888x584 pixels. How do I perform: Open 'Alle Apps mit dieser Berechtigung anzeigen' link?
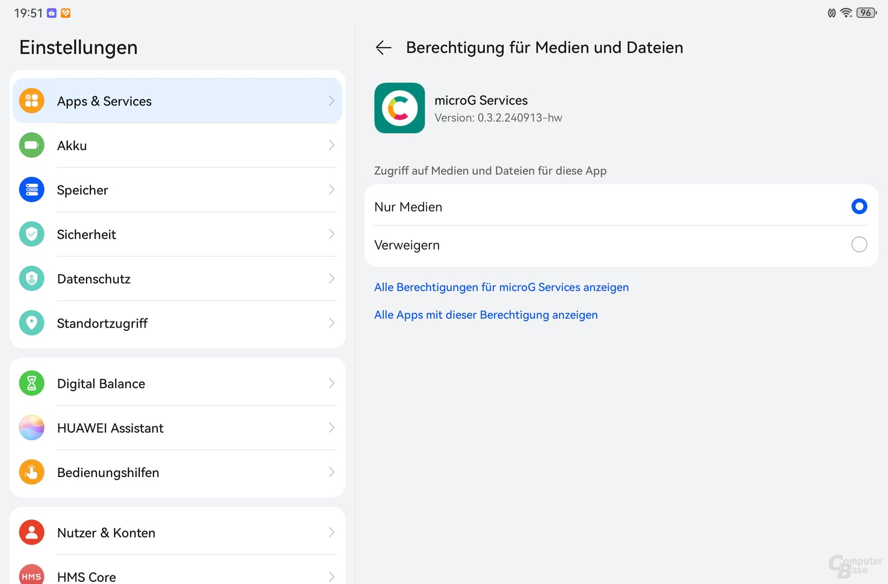(x=486, y=315)
